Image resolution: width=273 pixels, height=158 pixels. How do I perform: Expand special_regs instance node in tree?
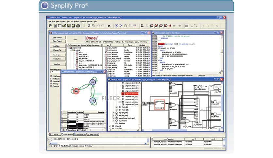coord(113,118)
